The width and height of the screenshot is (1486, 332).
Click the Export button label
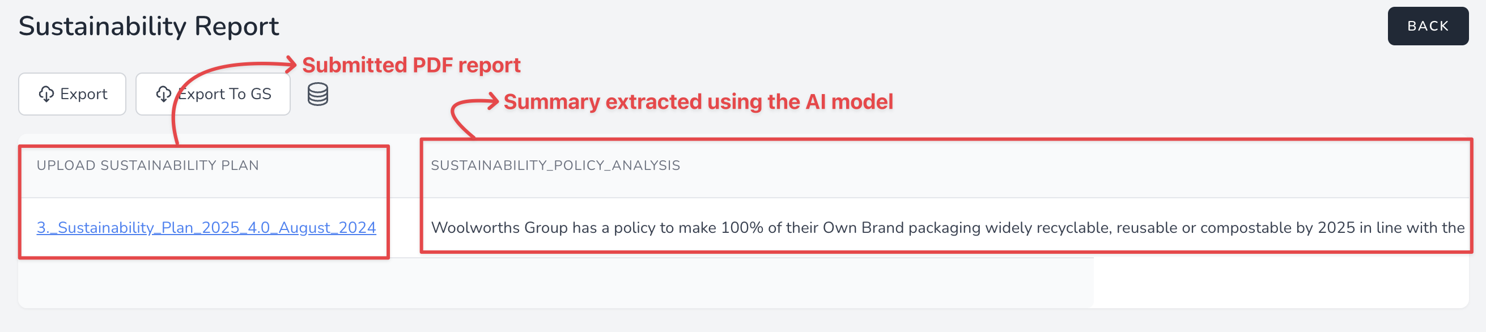(x=84, y=94)
